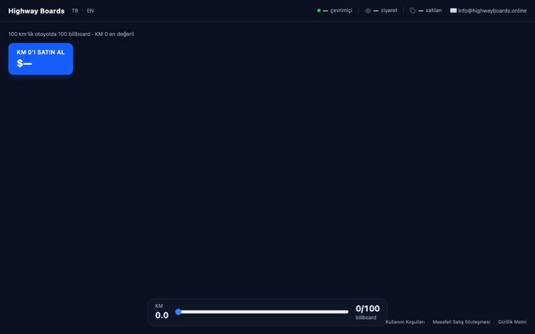Click the eye visits icon
This screenshot has width=535, height=334.
coord(368,11)
